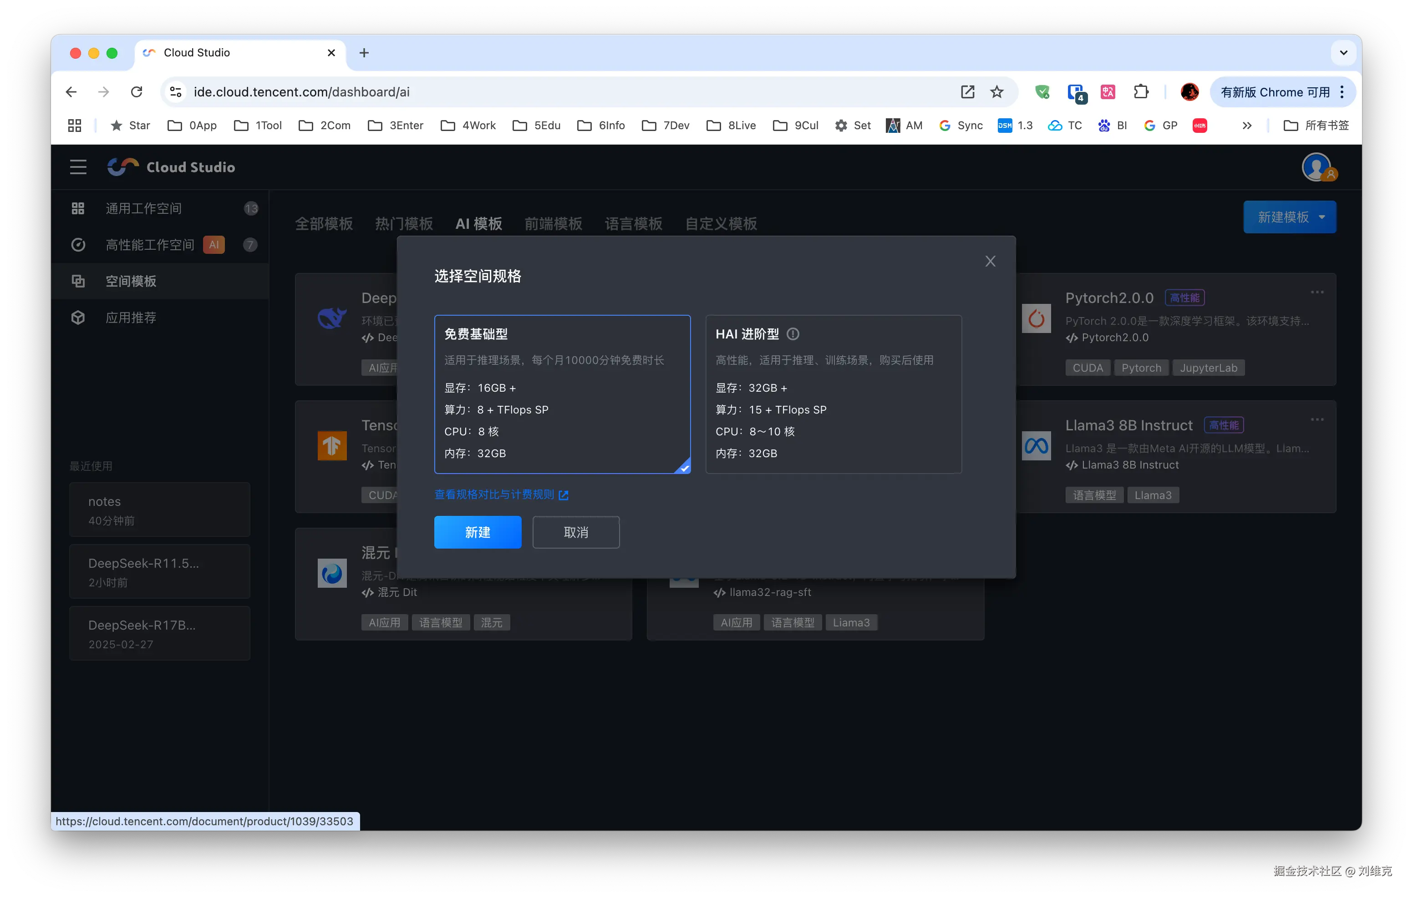Expand the Chrome tab search chevron
The width and height of the screenshot is (1413, 898).
click(x=1343, y=53)
